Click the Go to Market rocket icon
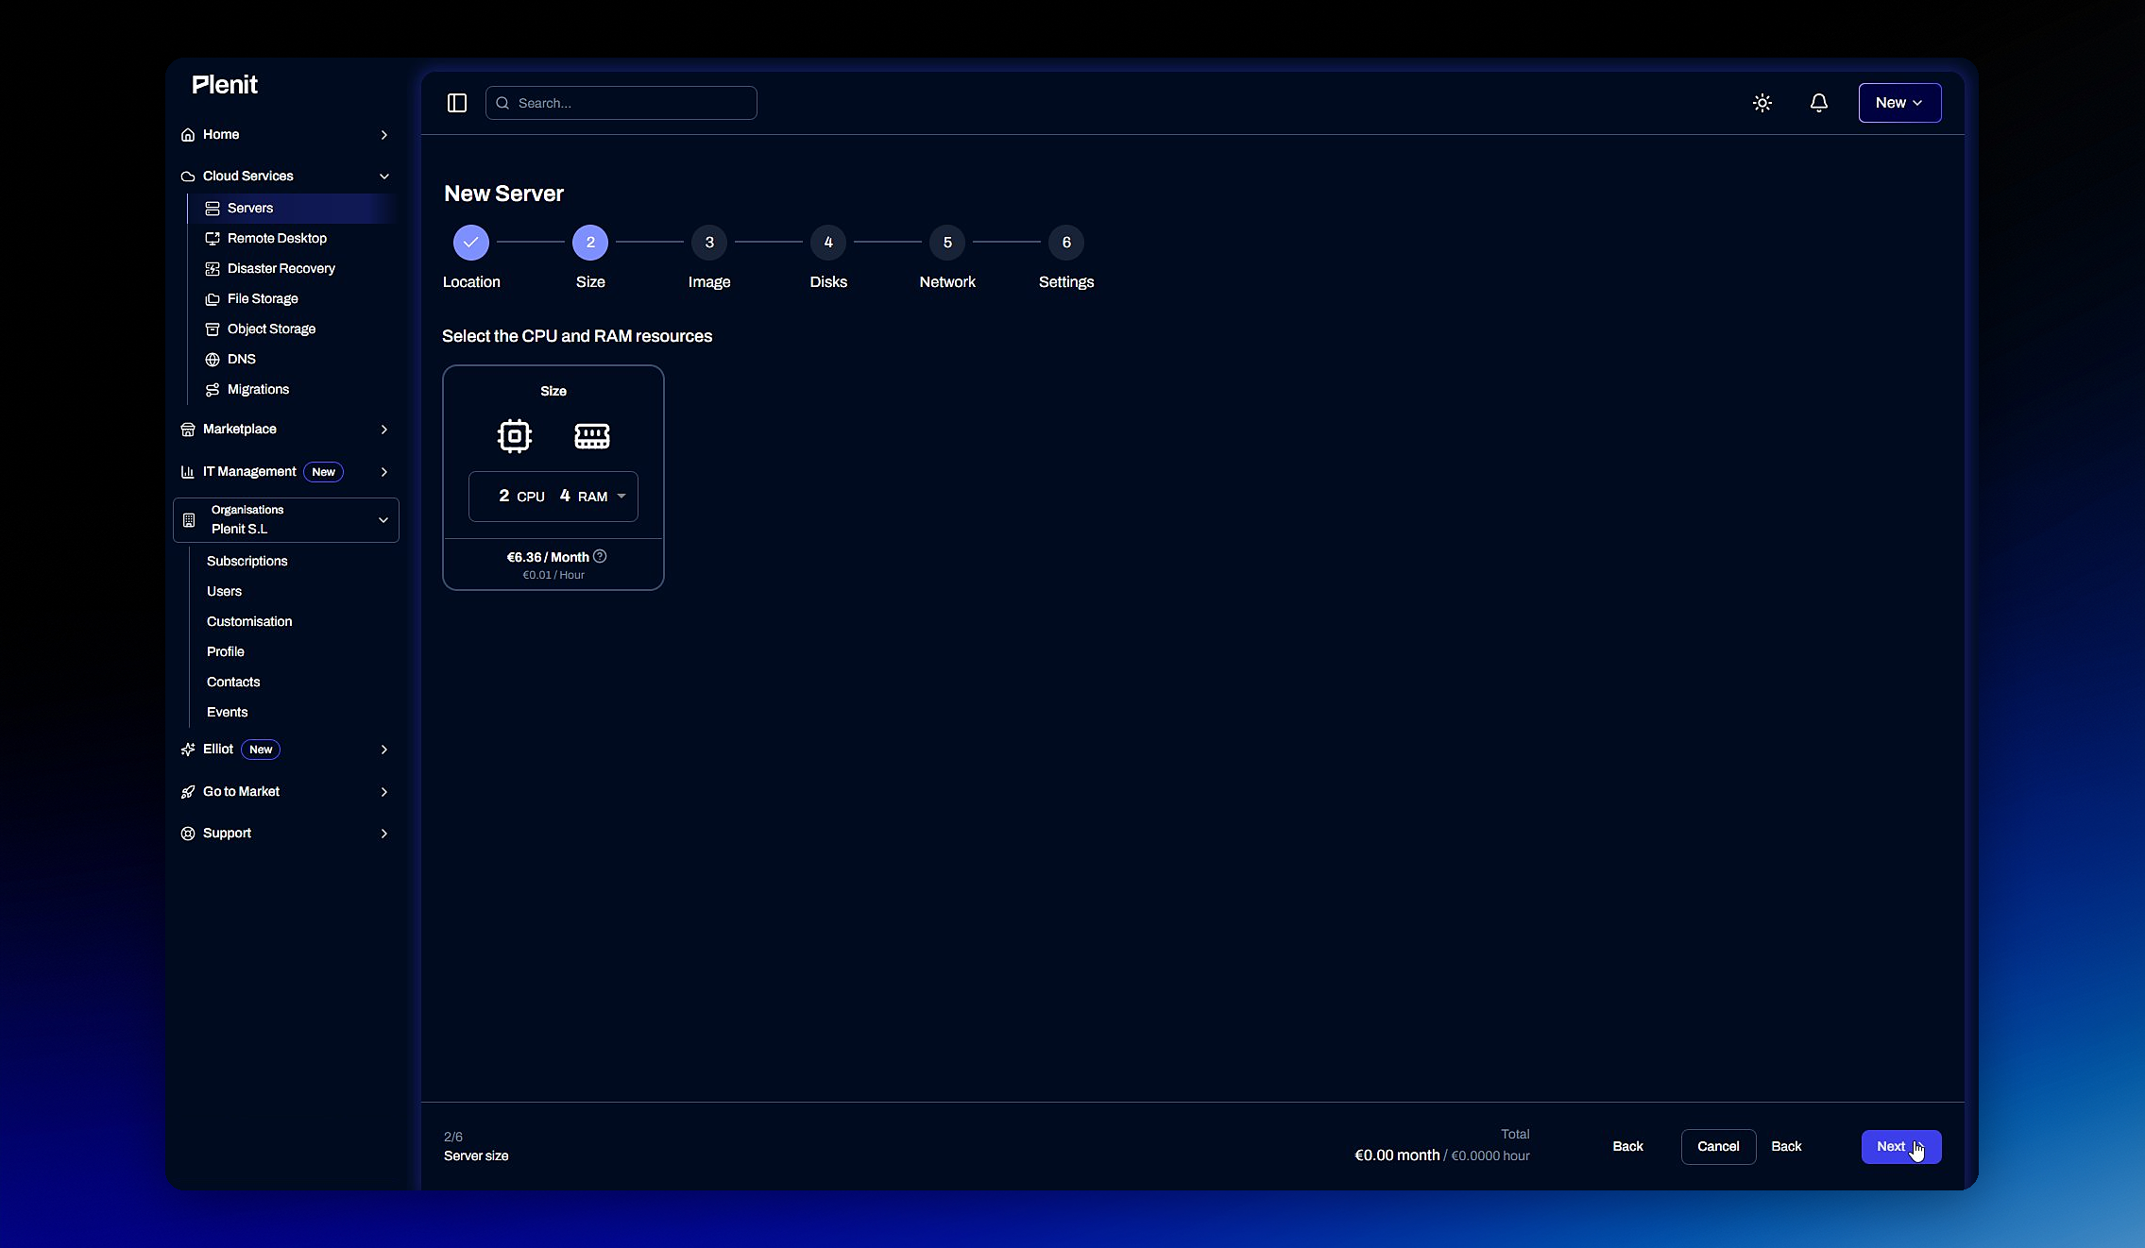 point(188,792)
